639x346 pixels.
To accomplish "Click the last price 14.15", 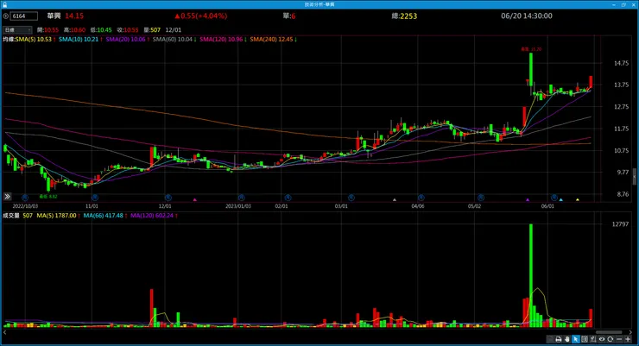I will point(74,16).
